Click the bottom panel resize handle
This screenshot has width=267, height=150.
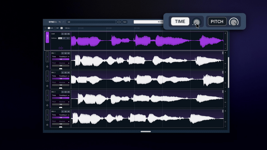(146, 131)
